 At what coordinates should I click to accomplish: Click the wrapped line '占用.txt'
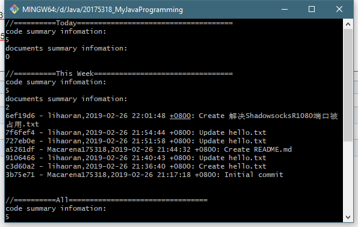point(22,124)
